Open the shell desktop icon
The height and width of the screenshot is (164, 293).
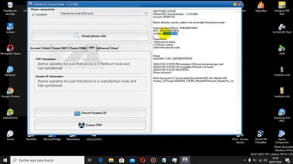tap(282, 50)
